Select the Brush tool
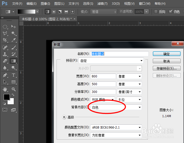Screen dimensions: 184x143 (14, 47)
